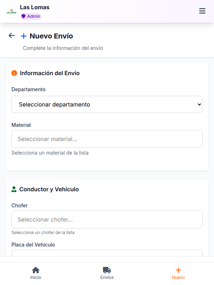Click the green person icon on Conductor y Vehículo
The width and height of the screenshot is (214, 285).
pyautogui.click(x=14, y=189)
